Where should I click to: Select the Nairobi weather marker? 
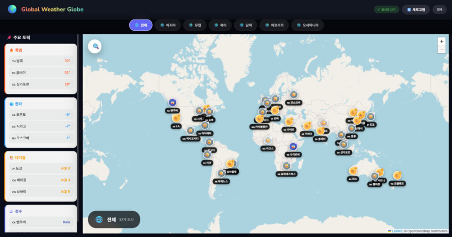[x=293, y=147]
